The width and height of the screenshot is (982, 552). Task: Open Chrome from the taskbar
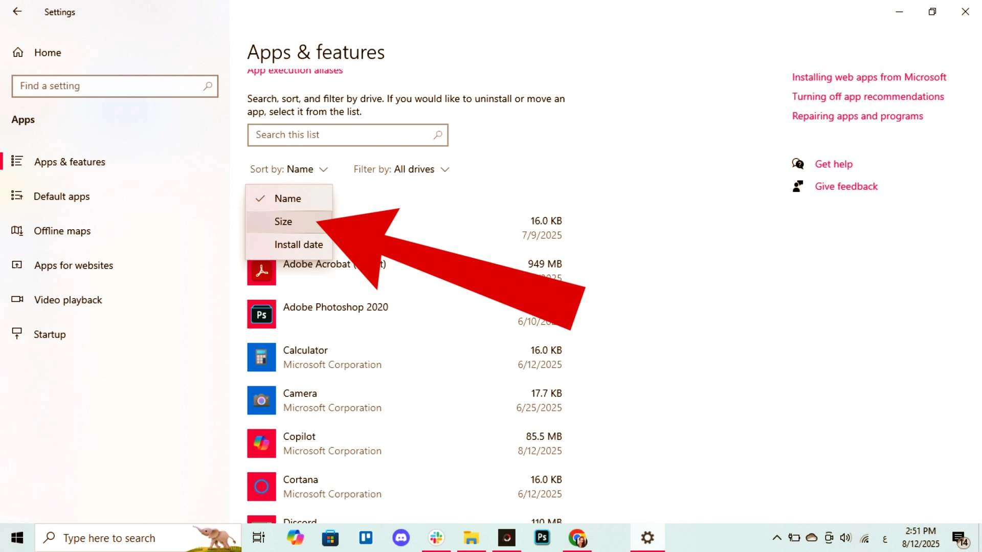pos(577,538)
